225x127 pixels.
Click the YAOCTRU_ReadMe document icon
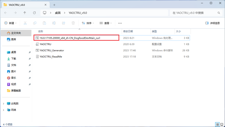pyautogui.click(x=37, y=57)
